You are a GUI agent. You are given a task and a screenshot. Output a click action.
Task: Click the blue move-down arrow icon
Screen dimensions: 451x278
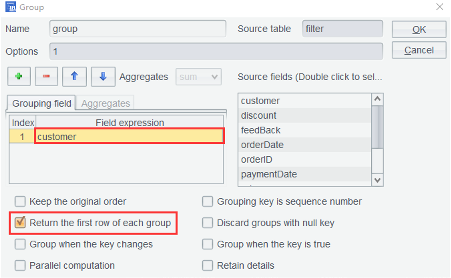103,76
